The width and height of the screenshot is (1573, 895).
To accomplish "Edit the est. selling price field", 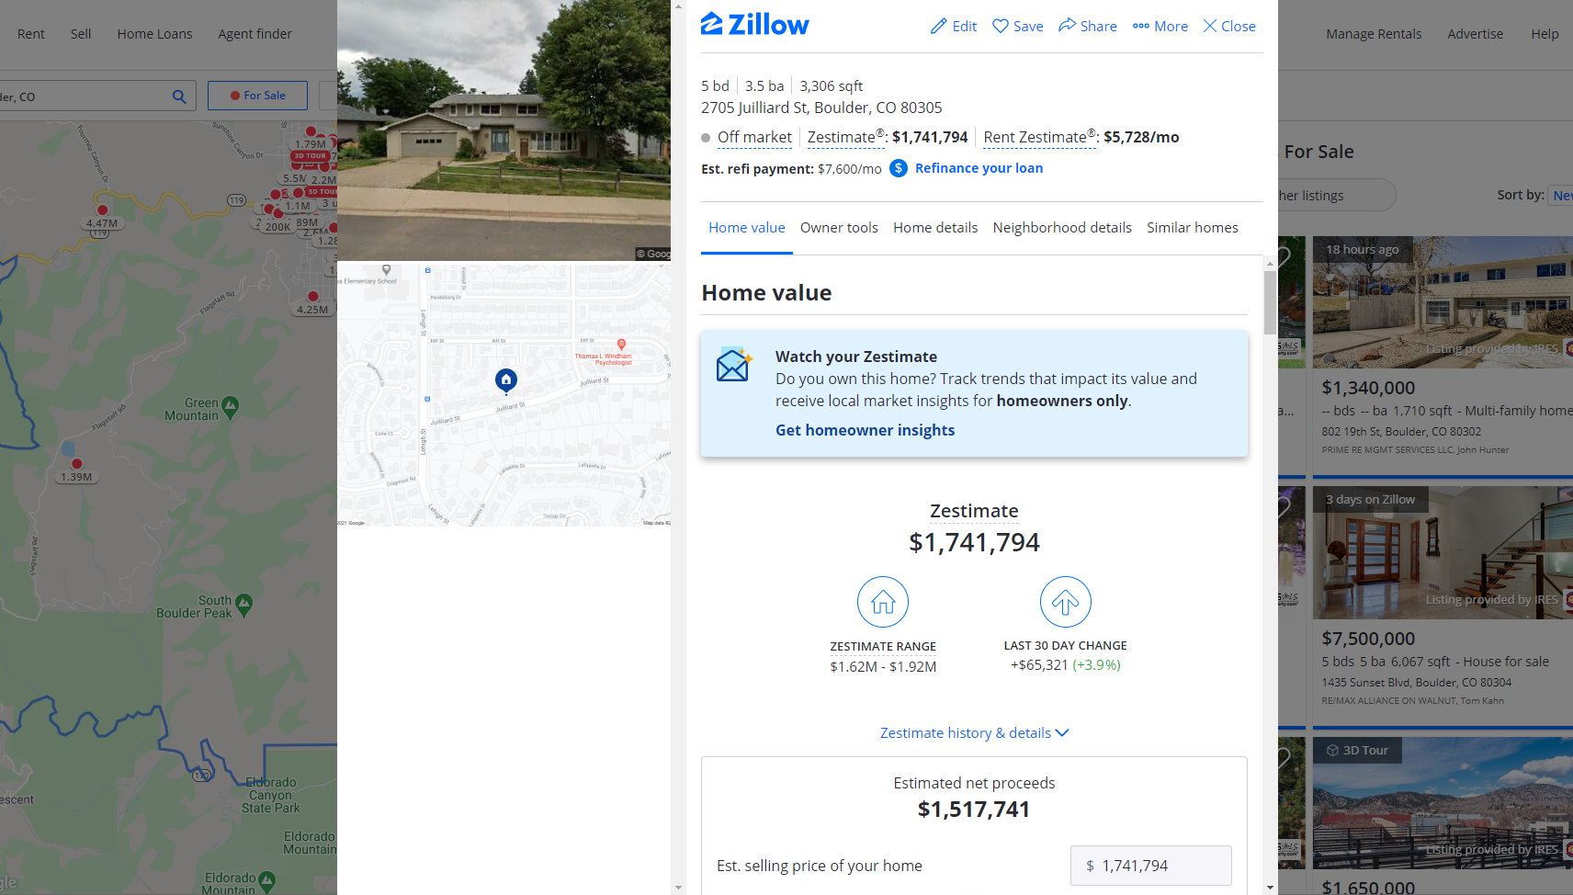I will 1150,866.
